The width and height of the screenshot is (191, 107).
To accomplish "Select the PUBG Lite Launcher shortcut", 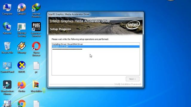I will (36, 30).
